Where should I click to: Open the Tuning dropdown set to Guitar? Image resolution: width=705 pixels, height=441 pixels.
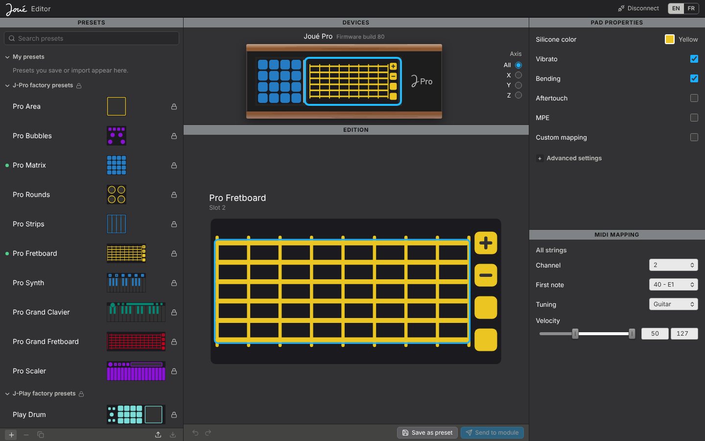pyautogui.click(x=673, y=304)
